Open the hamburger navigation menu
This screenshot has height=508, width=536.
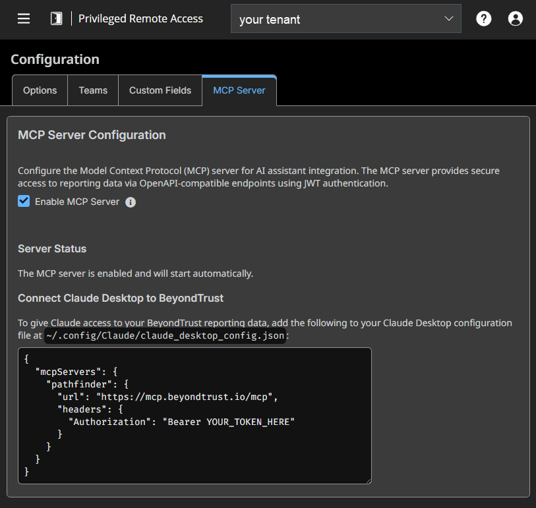tap(24, 18)
